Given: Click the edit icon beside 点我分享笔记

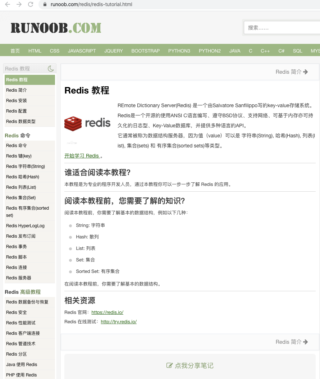Looking at the screenshot, I should click(x=169, y=365).
